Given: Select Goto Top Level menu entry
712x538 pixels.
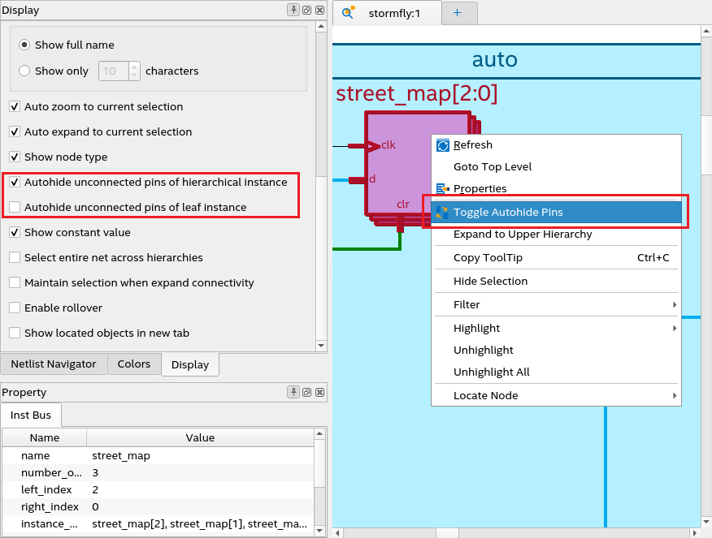Looking at the screenshot, I should [x=493, y=167].
